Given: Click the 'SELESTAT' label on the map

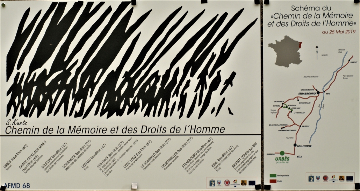Looking at the screenshot, I should pos(305,126).
